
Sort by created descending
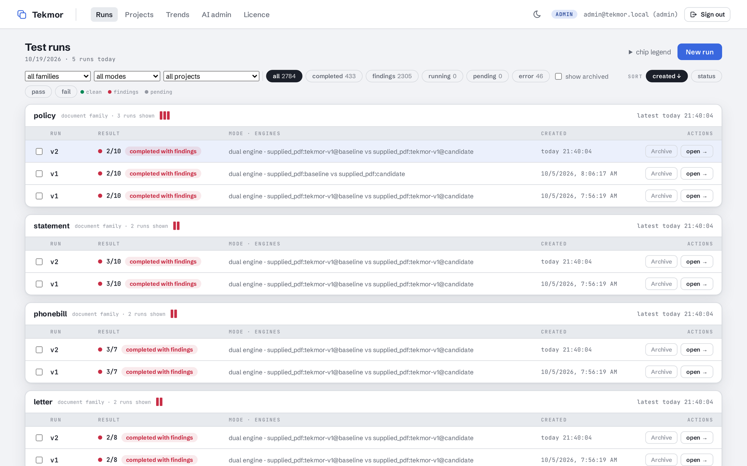(x=667, y=76)
